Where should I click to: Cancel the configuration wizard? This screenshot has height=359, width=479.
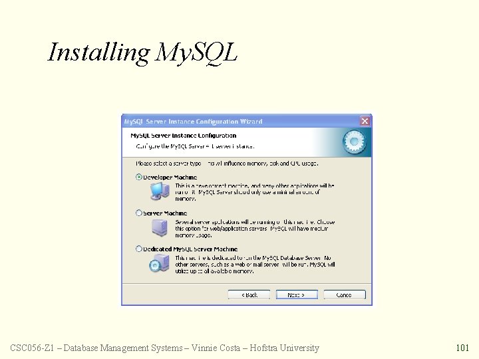click(345, 295)
